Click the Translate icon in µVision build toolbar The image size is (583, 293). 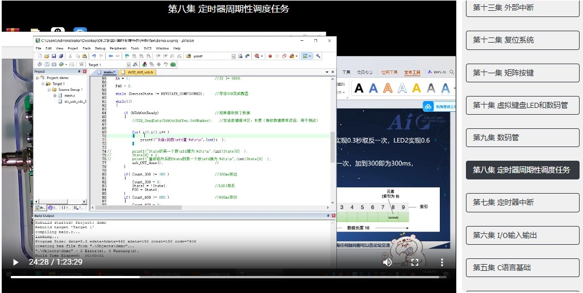coord(40,65)
